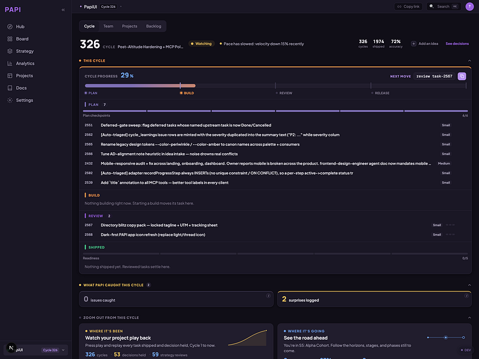
Task: Click the Medium size tag on task 2432
Action: coord(444,163)
